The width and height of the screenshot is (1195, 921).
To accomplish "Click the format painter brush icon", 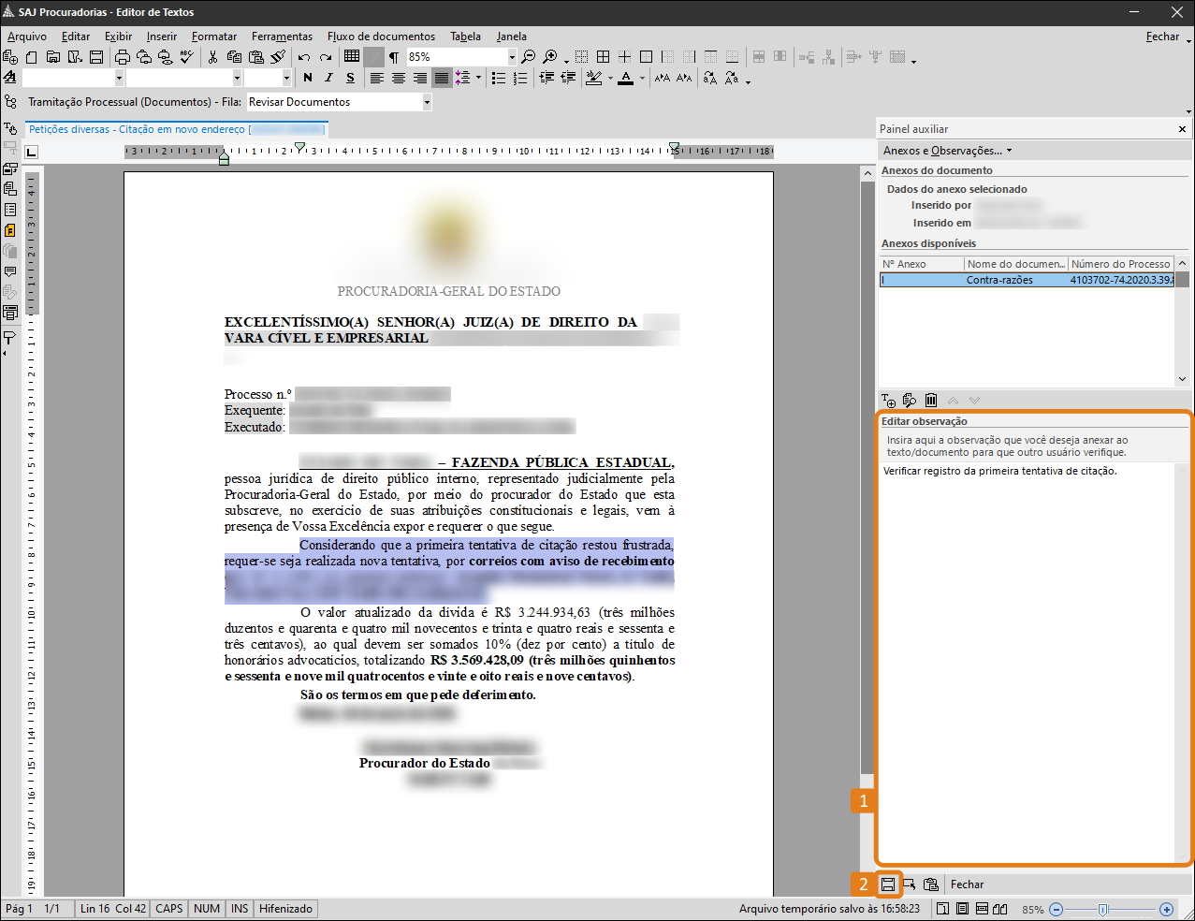I will click(278, 57).
